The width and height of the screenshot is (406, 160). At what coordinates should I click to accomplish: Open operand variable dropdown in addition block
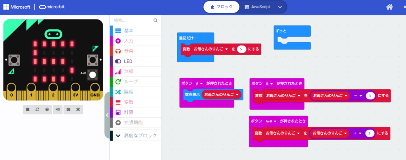pos(329,133)
